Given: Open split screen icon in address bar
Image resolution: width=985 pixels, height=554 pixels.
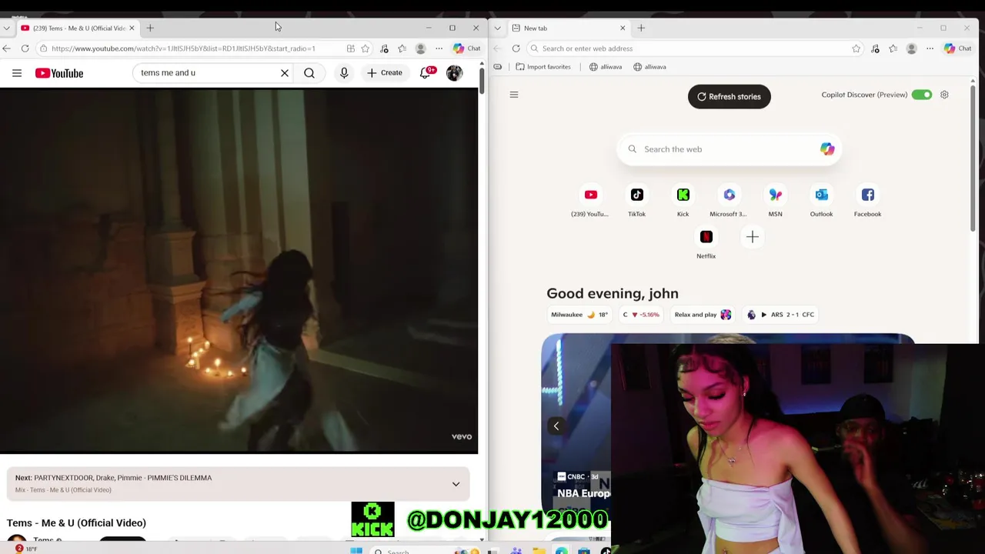Looking at the screenshot, I should coord(350,48).
